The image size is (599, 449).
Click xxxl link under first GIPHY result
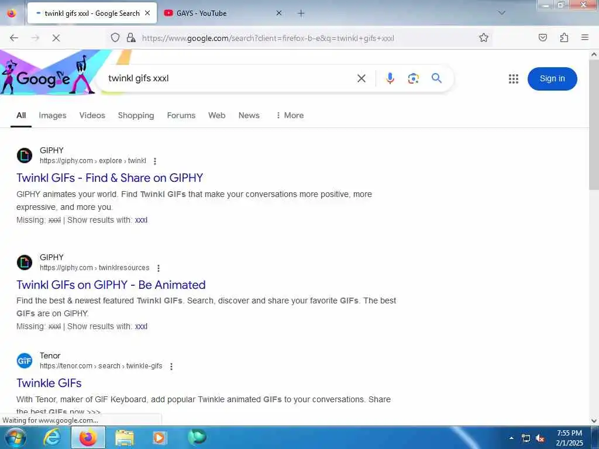(141, 220)
